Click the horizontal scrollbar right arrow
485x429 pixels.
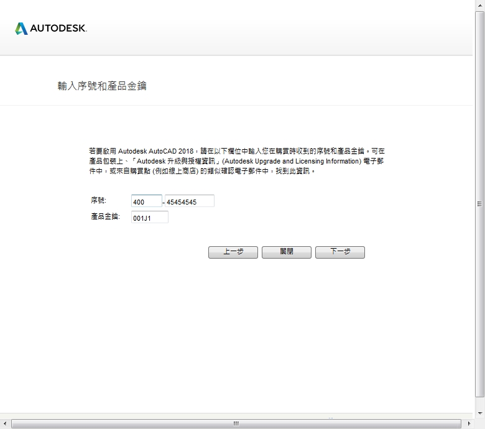pyautogui.click(x=469, y=423)
